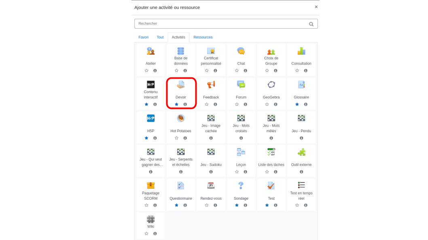Select the Atelier activity icon

(150, 51)
